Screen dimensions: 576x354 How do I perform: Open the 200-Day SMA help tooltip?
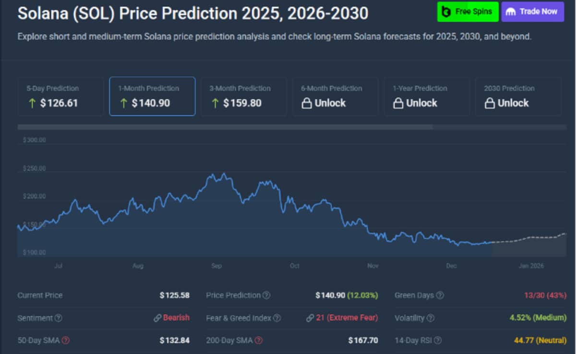coord(259,340)
